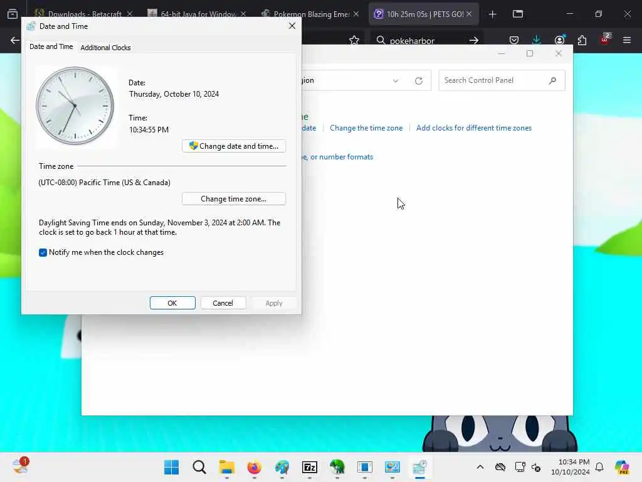The width and height of the screenshot is (642, 482).
Task: Open the green dinosaur taskbar app
Action: coord(337,467)
